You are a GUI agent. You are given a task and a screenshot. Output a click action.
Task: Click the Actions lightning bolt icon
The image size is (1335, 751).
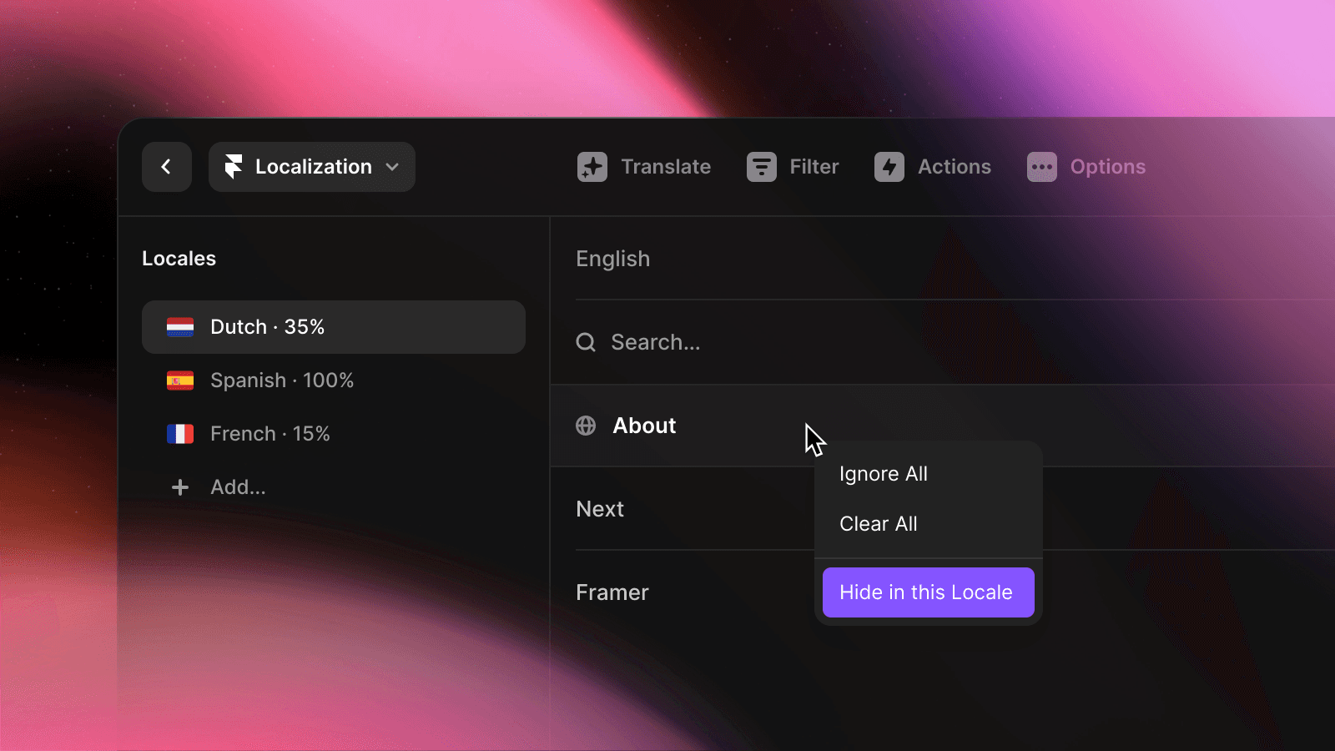coord(889,167)
